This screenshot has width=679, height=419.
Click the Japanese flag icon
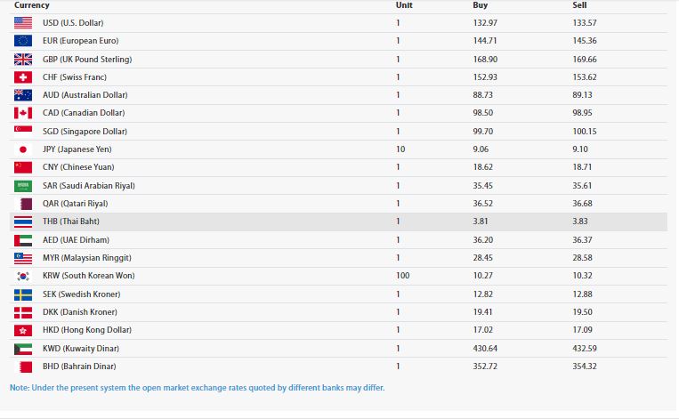pyautogui.click(x=23, y=149)
